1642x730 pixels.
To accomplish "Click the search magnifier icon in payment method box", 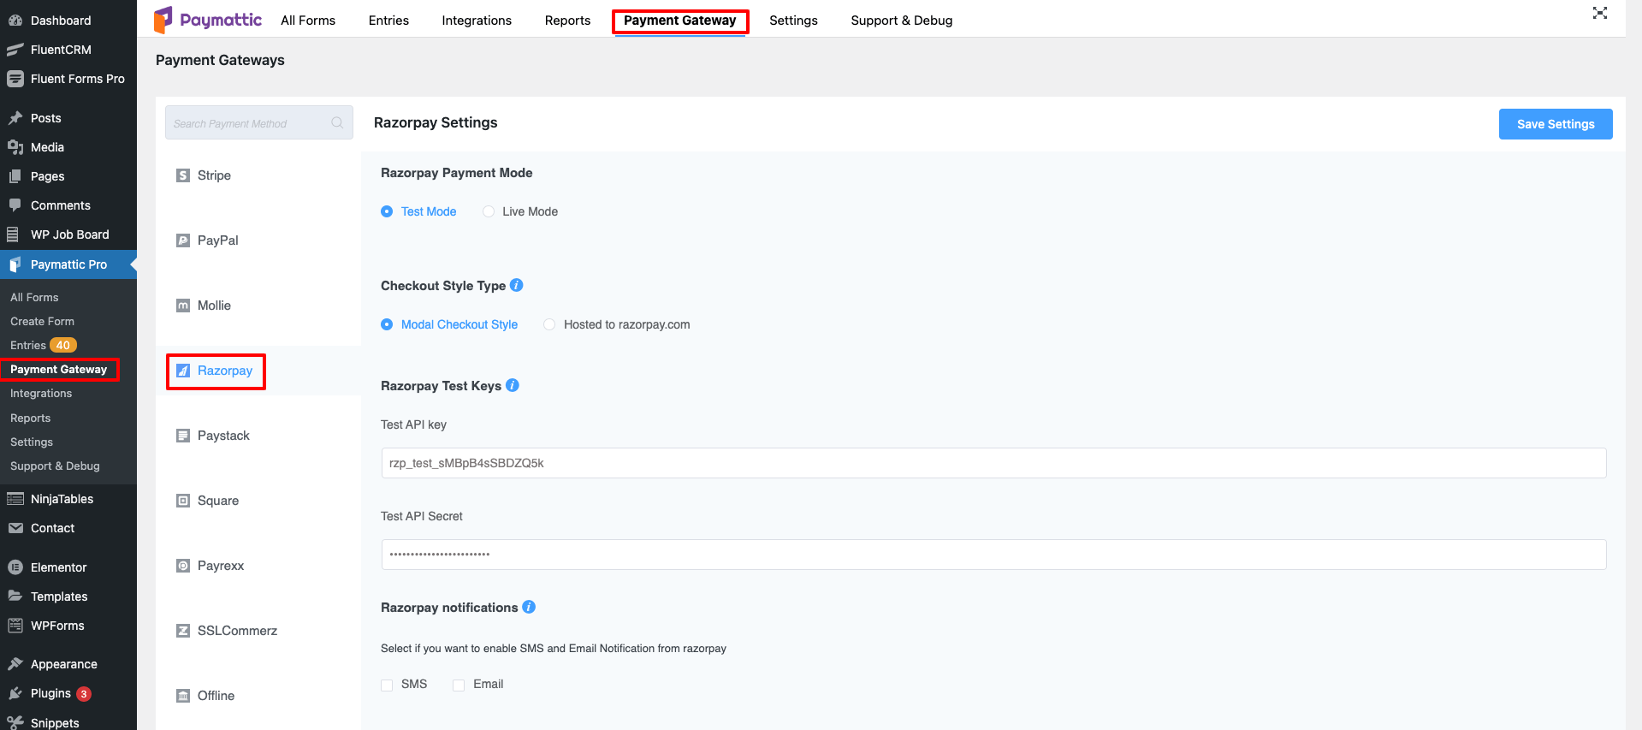I will [x=337, y=123].
